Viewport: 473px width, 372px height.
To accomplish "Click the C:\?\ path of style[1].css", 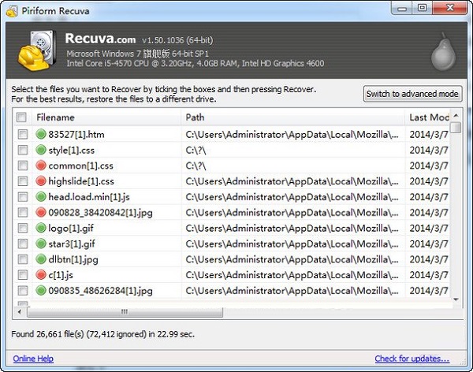I will coord(196,151).
